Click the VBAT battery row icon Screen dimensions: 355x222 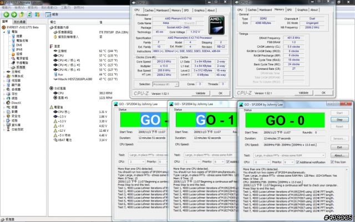pos(55,140)
